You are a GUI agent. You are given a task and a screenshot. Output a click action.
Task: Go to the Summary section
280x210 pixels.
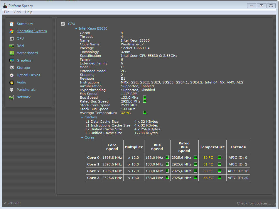[x=25, y=24]
